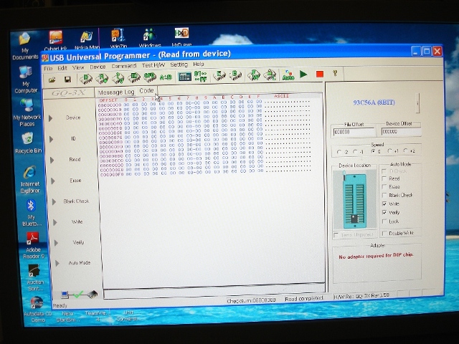Open the Edit menu

62,68
